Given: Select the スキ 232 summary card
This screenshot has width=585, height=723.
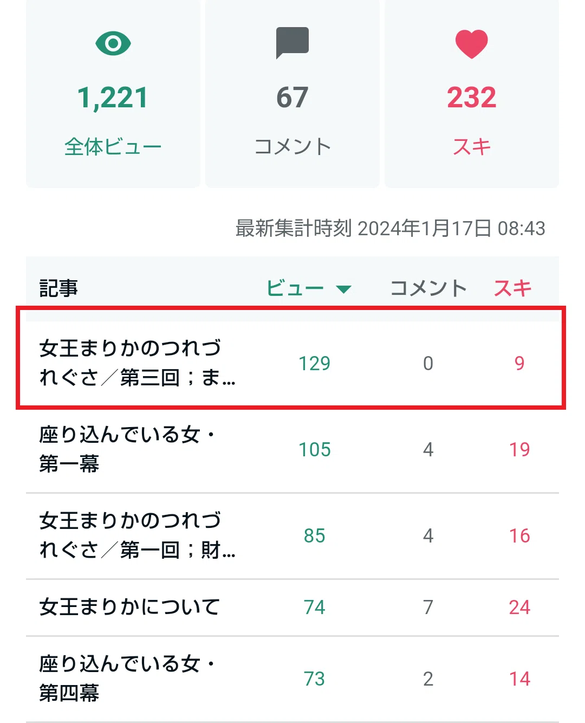Looking at the screenshot, I should coord(472,93).
